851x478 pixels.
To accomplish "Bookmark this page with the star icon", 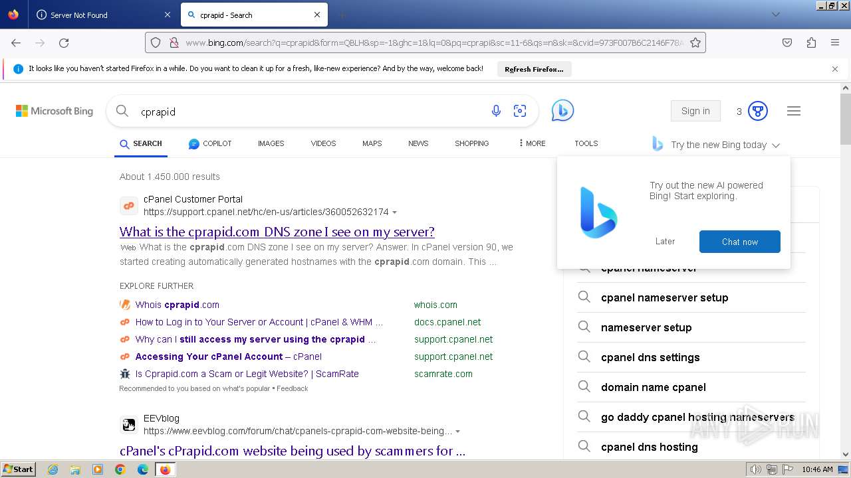I will 695,42.
